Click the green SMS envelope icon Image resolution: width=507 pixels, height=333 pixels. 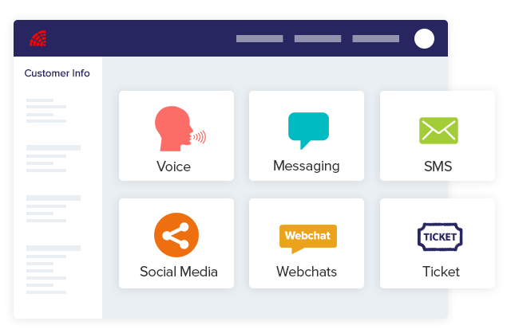point(438,131)
